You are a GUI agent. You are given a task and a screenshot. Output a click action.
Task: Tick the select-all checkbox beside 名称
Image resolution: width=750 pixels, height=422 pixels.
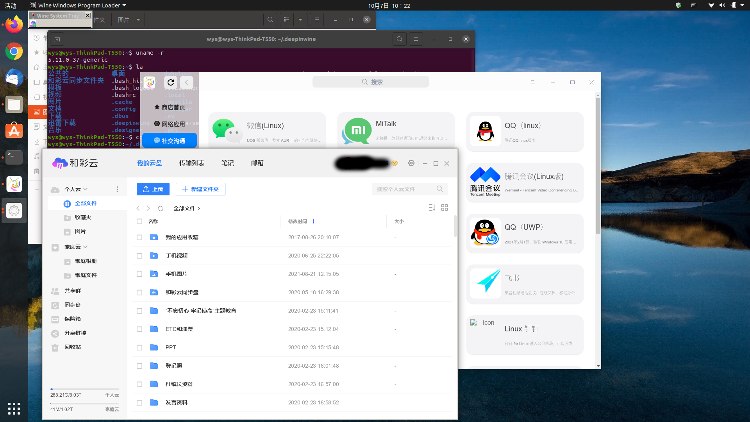tap(139, 222)
